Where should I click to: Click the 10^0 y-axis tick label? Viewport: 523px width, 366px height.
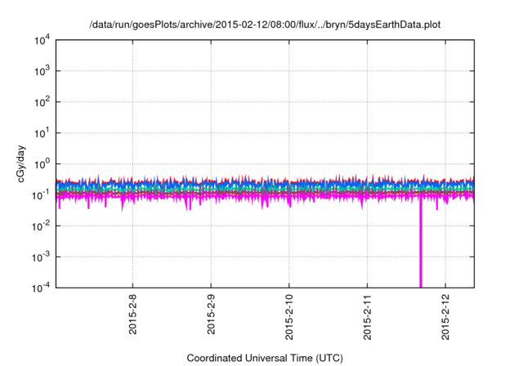coord(42,164)
